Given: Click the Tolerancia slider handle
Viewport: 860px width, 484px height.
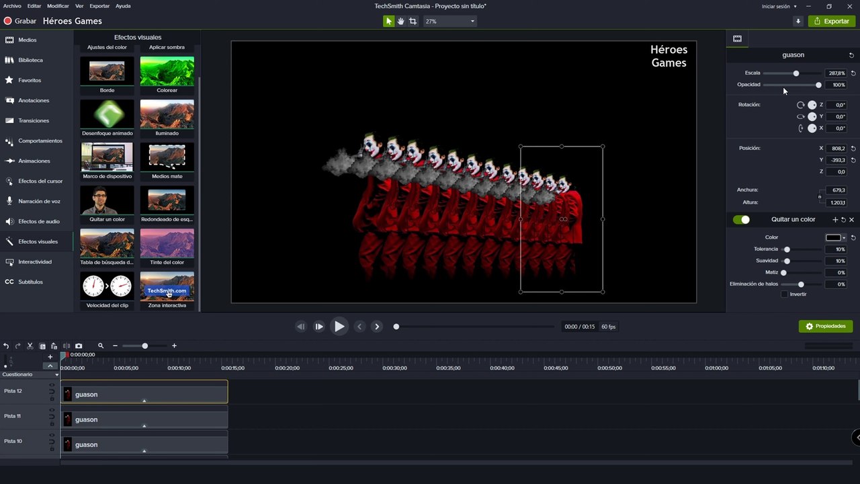Looking at the screenshot, I should coord(787,249).
